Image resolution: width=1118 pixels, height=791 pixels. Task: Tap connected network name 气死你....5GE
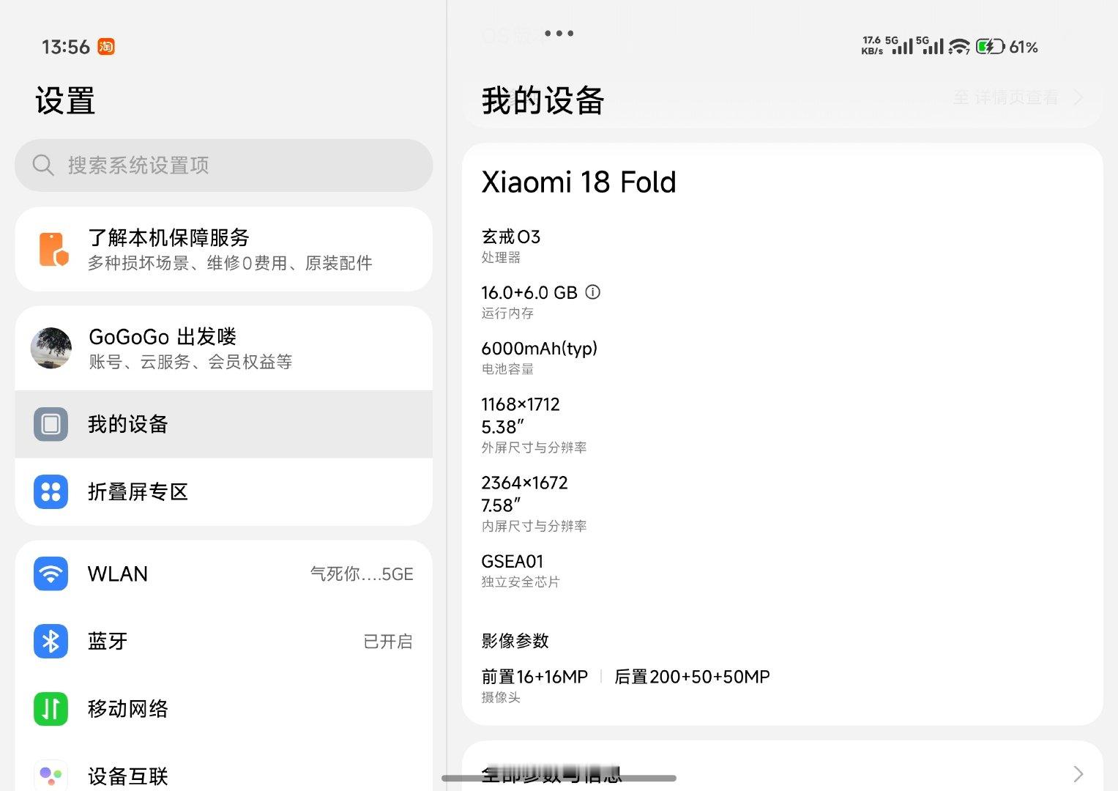(362, 573)
